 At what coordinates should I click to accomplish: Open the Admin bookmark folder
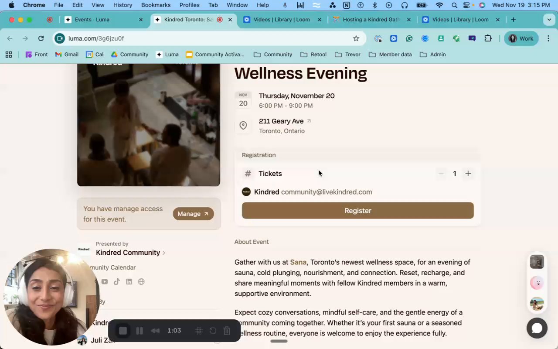[433, 55]
